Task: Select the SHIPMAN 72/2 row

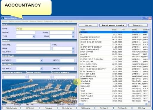Action: 114,79
